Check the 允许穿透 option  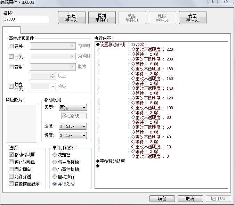coord(11,177)
